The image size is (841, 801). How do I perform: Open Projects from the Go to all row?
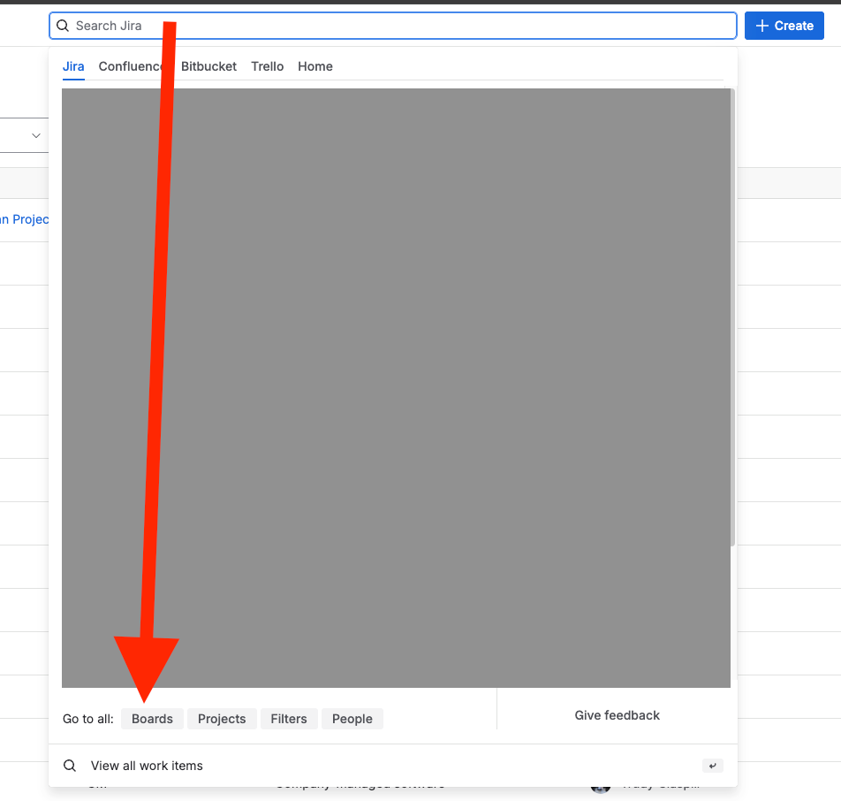tap(222, 719)
